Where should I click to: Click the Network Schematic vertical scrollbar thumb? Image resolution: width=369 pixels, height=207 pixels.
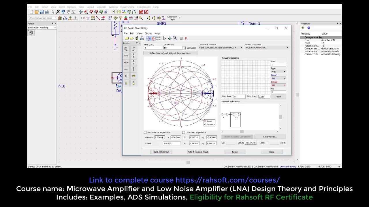tap(280, 117)
